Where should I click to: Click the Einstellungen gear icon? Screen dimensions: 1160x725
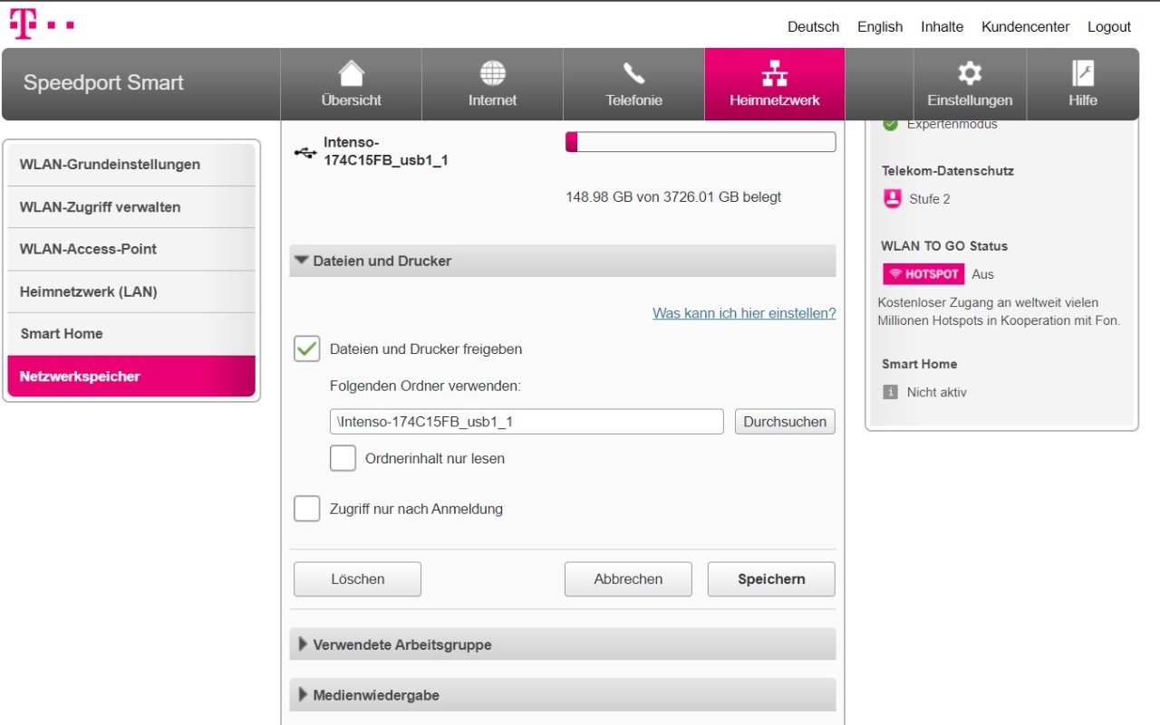(970, 73)
